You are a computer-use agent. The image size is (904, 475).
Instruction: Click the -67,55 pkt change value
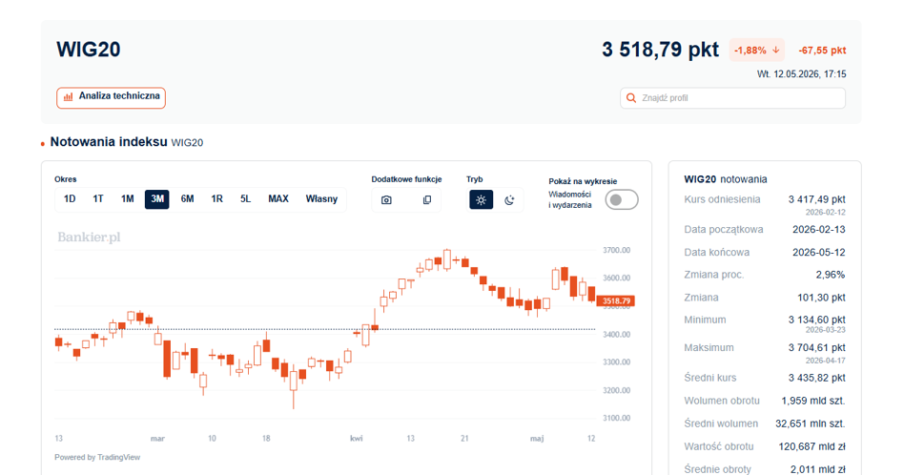coord(822,51)
